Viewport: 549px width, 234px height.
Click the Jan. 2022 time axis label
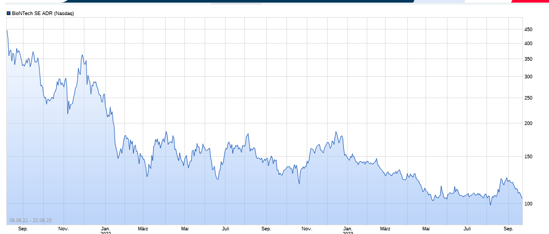click(x=105, y=230)
